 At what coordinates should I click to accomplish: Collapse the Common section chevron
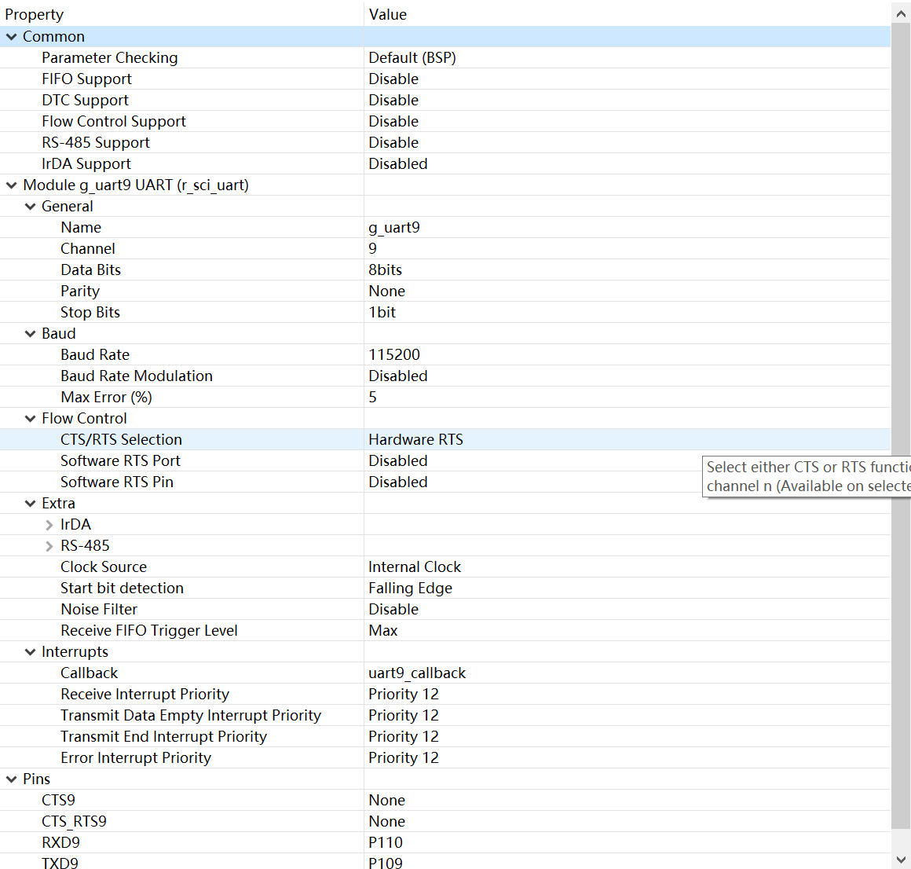[11, 37]
